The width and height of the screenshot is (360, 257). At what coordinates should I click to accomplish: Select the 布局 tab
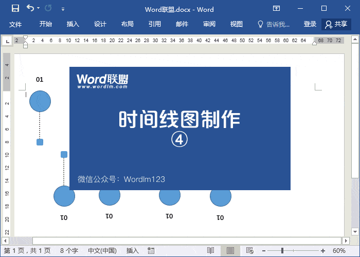pos(128,24)
